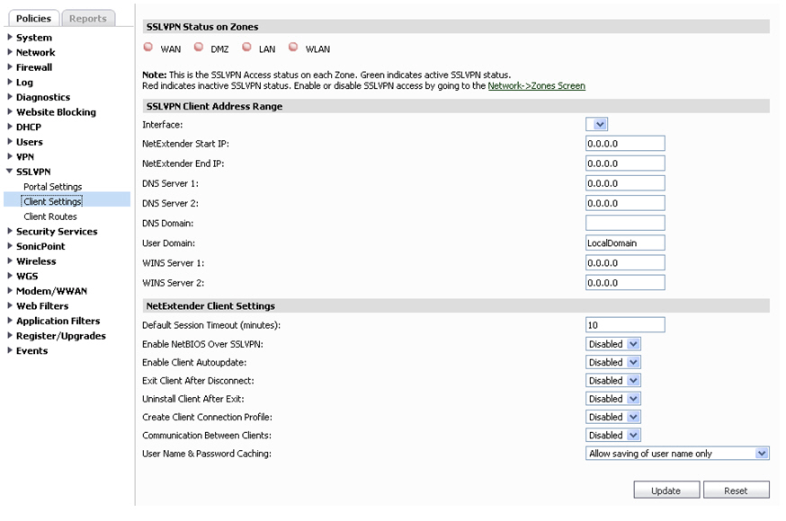Select Client Settings in the sidebar
The height and width of the screenshot is (521, 786).
tap(53, 201)
